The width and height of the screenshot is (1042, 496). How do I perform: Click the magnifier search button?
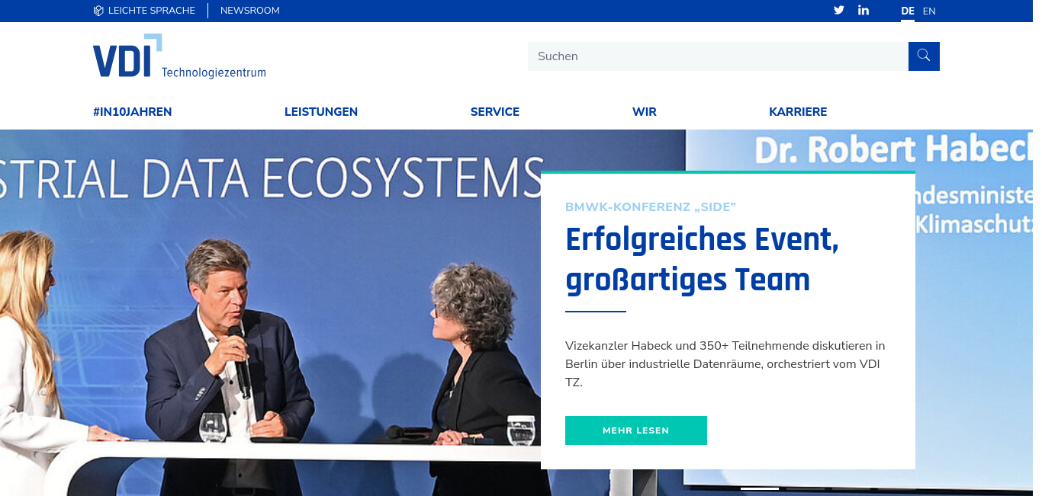click(x=924, y=56)
